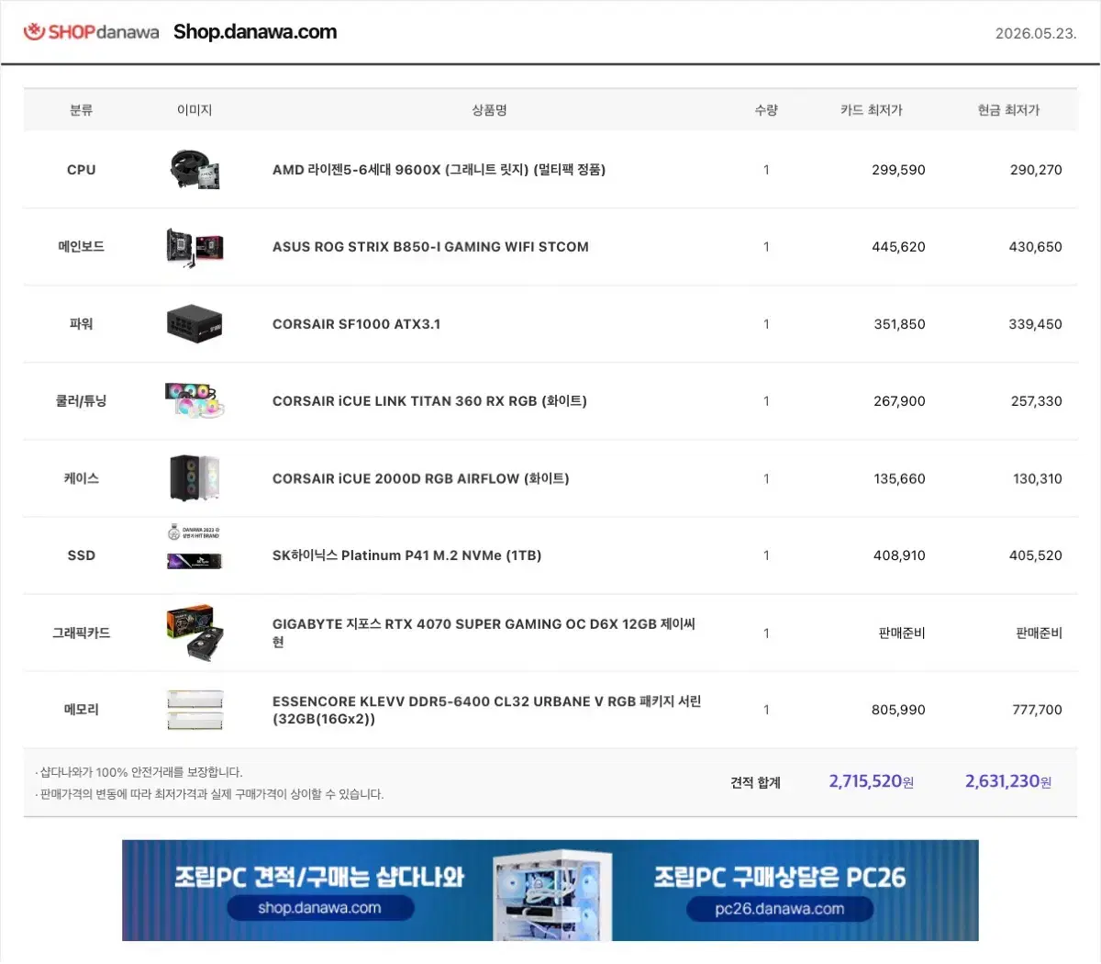Click the 견적 합계 label
Viewport: 1101px width, 964px height.
tap(755, 782)
